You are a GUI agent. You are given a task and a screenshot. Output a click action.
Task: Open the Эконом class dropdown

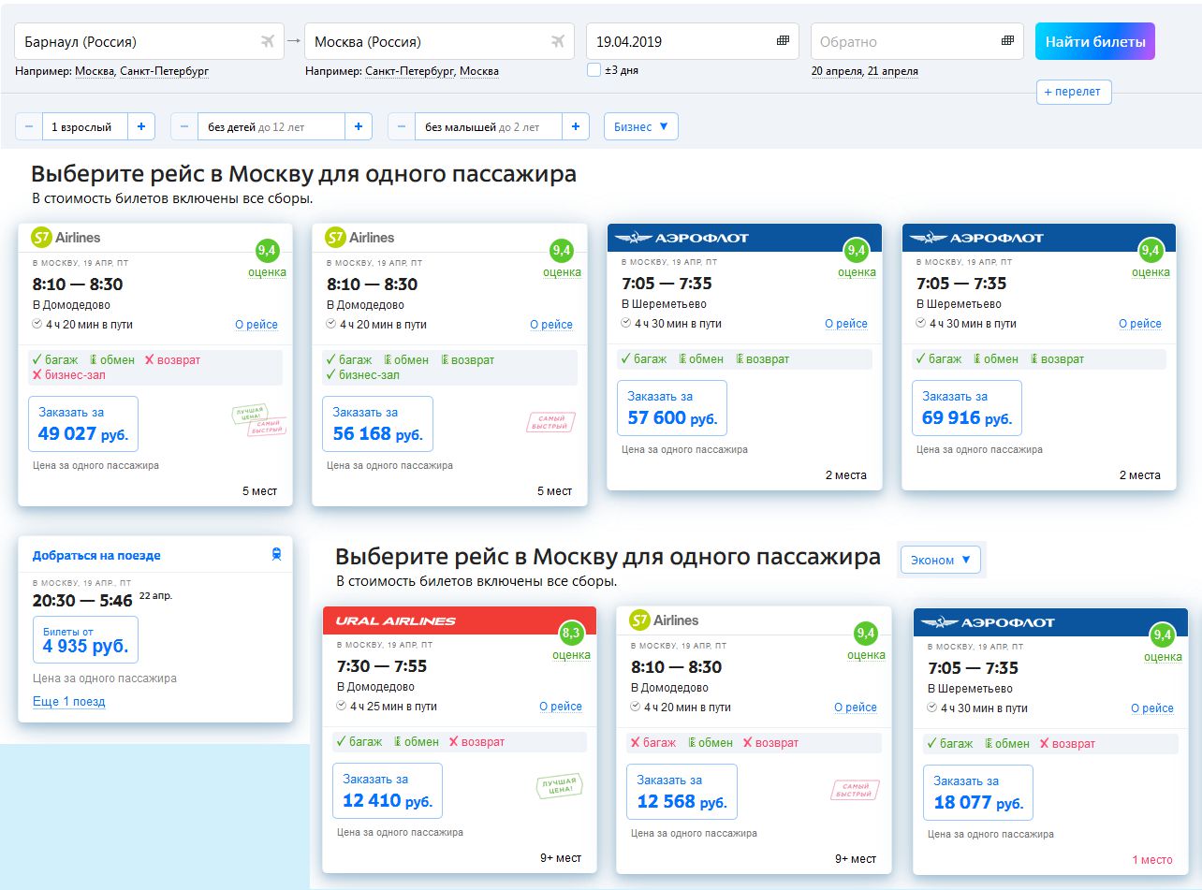click(x=941, y=560)
